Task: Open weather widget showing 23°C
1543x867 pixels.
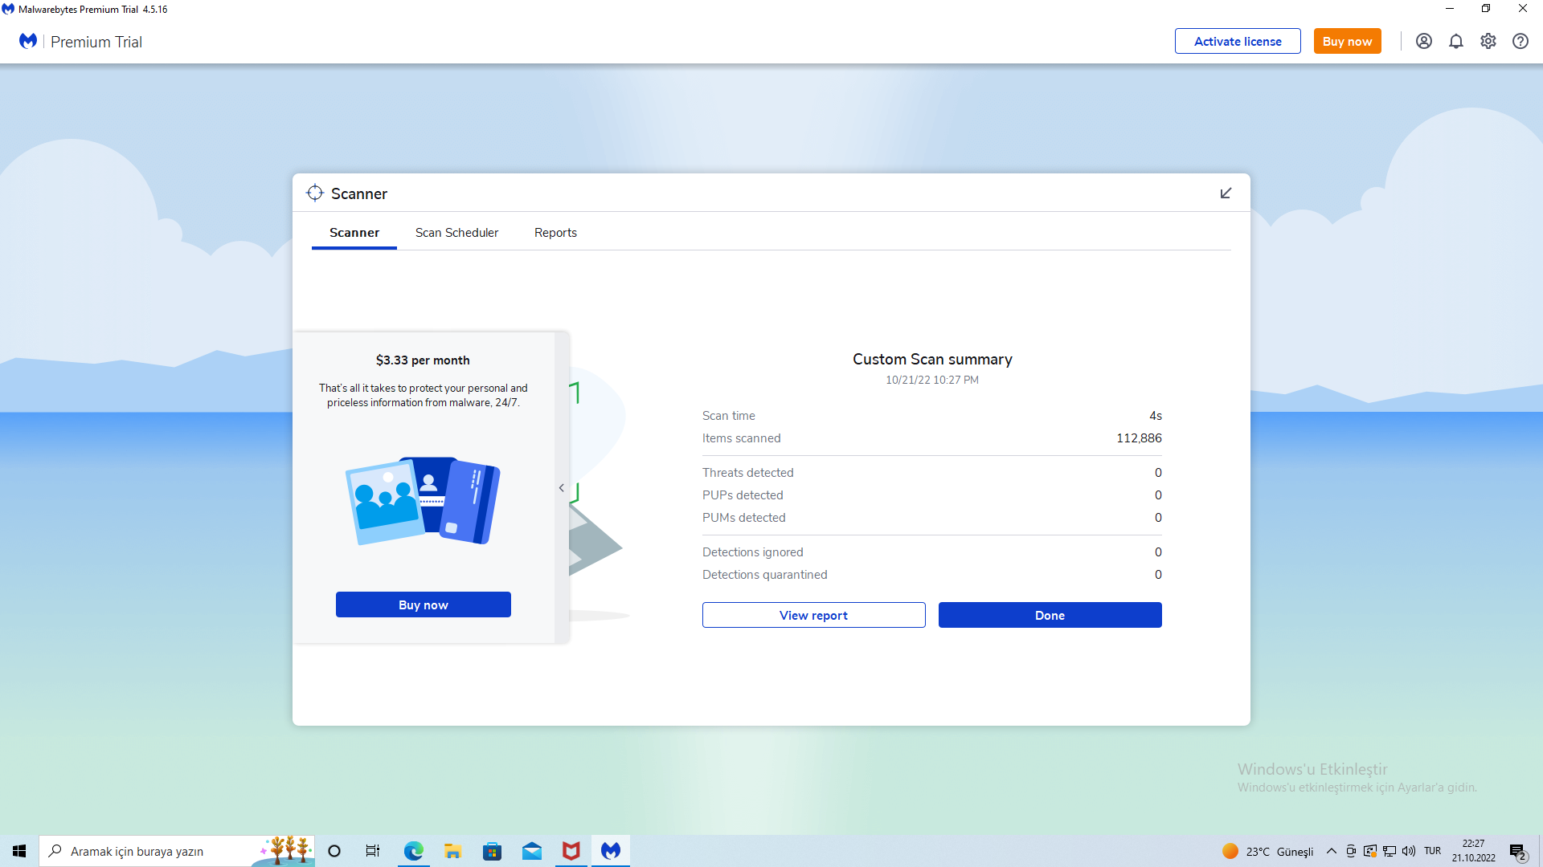Action: (1267, 851)
